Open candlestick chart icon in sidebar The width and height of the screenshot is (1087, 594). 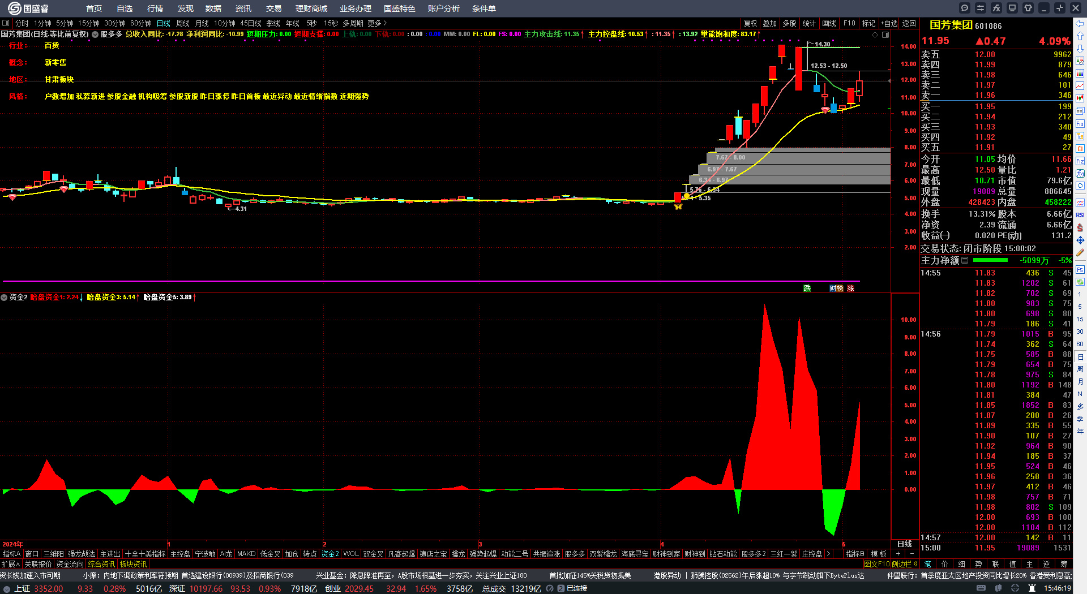1080,98
